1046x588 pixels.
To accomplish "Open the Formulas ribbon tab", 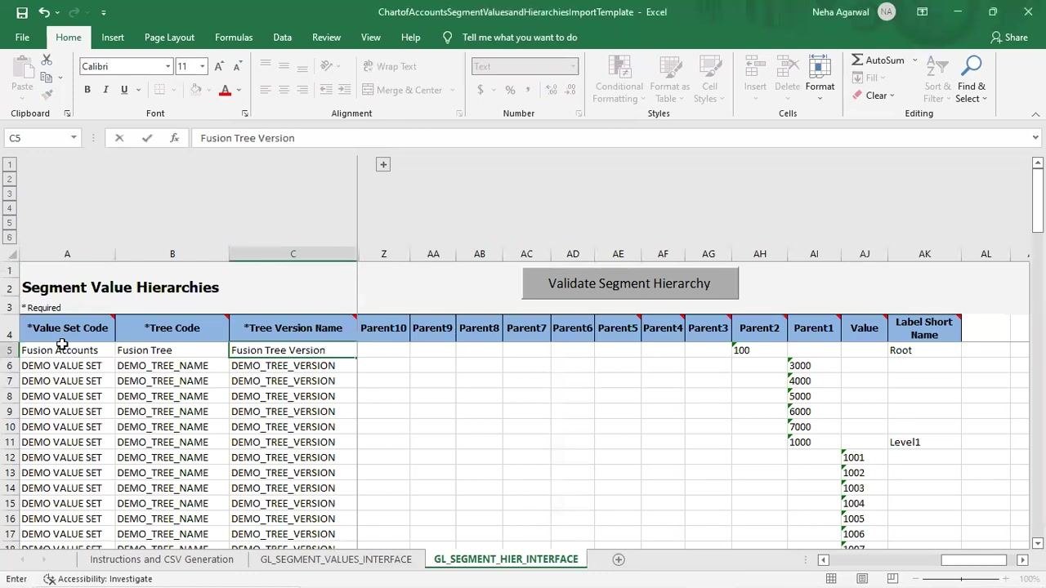I will point(234,38).
